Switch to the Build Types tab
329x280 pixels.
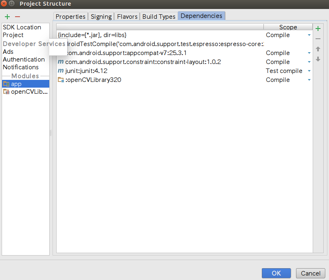(x=159, y=16)
